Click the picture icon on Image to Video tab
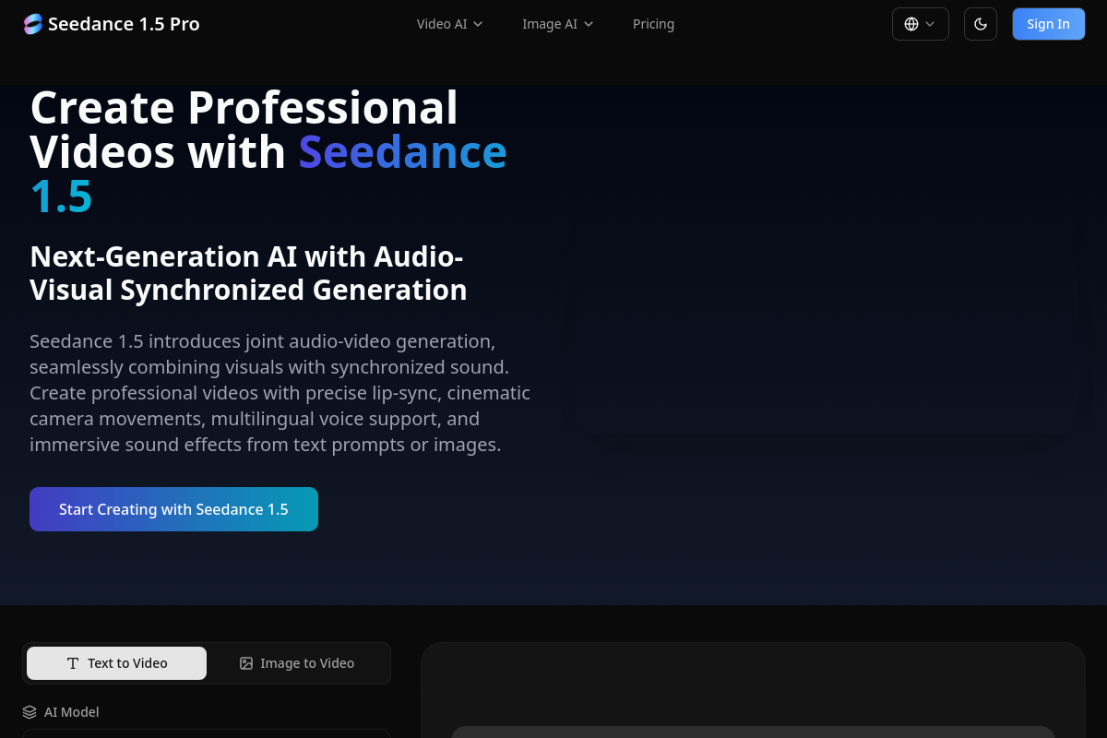This screenshot has height=738, width=1107. point(246,663)
